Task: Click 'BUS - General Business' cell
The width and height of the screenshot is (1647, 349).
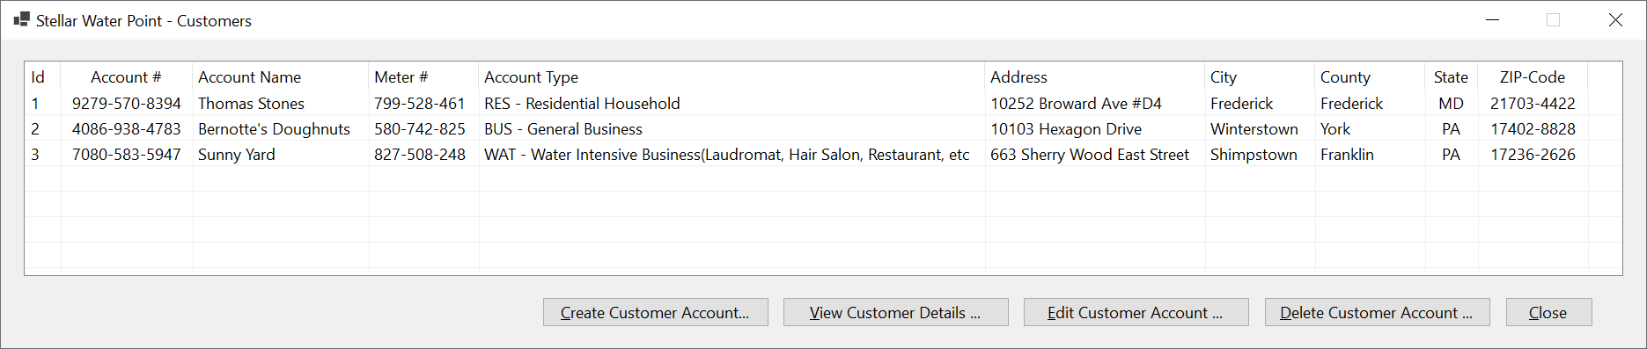Action: coord(563,129)
